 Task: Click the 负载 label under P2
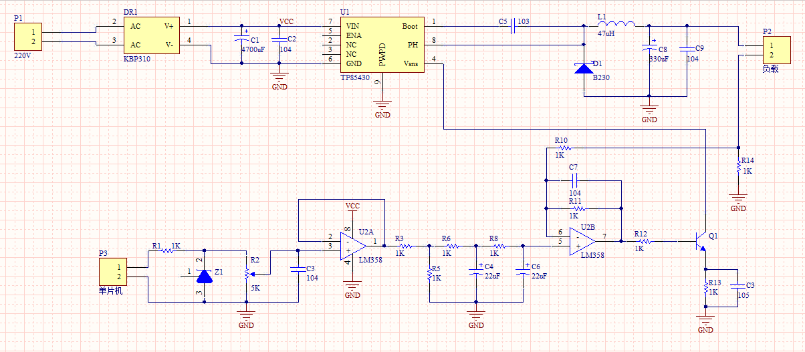point(771,69)
